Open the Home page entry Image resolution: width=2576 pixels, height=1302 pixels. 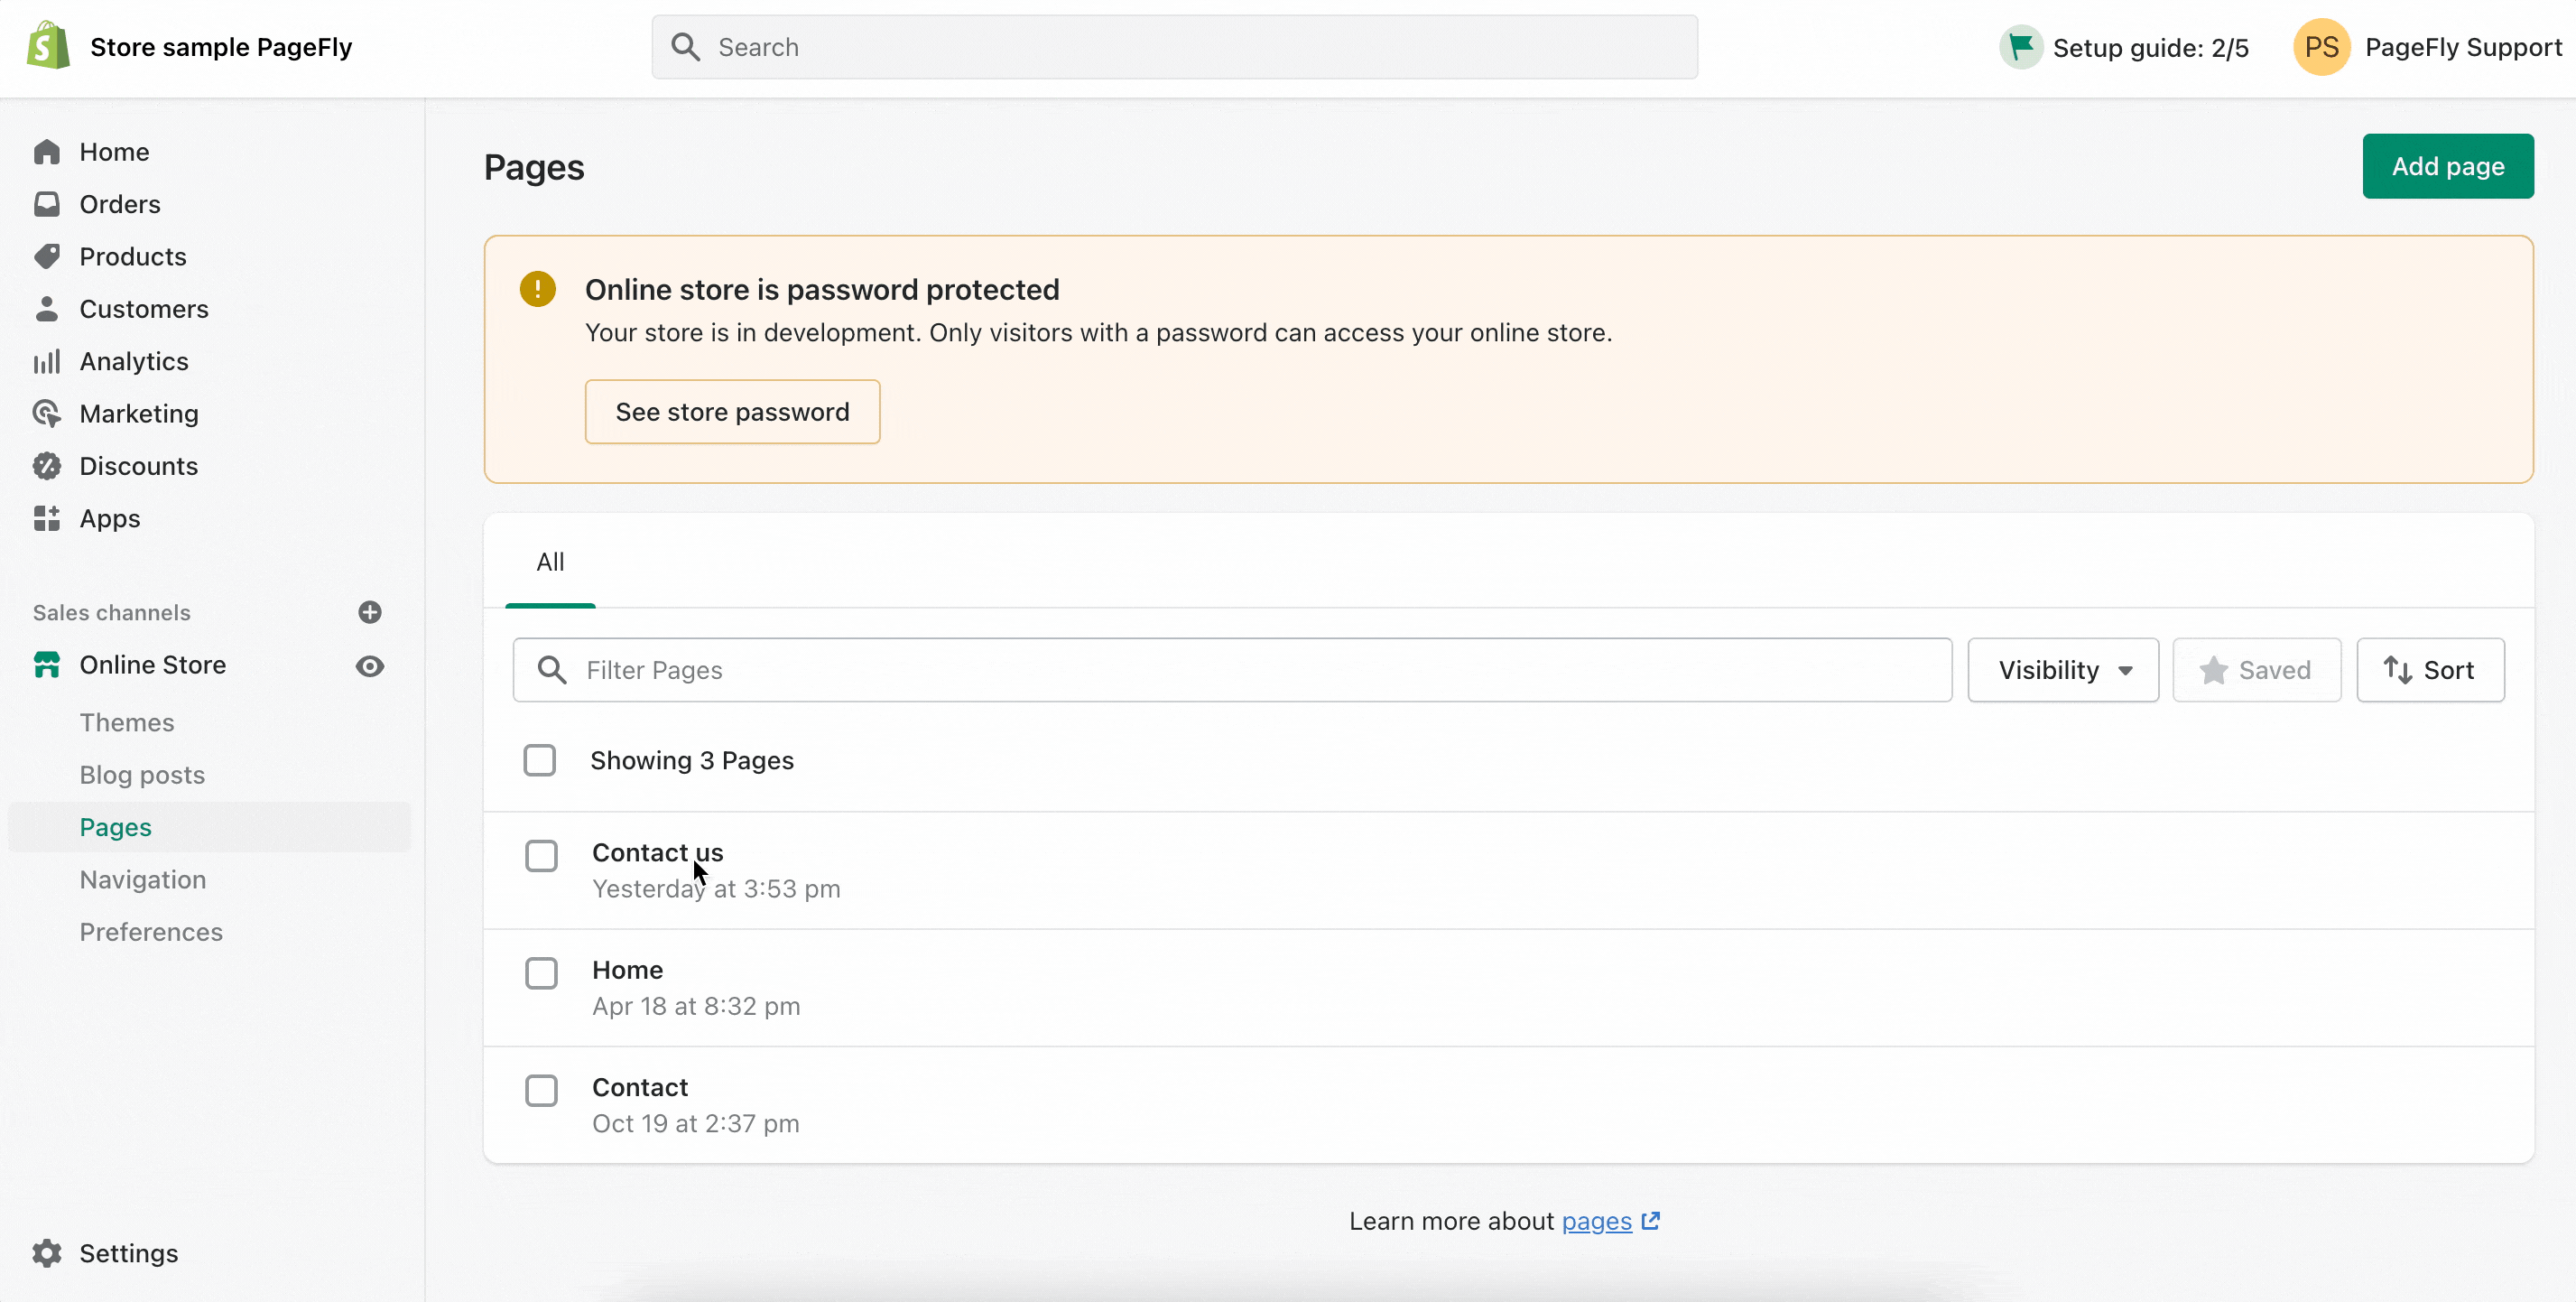coord(628,970)
